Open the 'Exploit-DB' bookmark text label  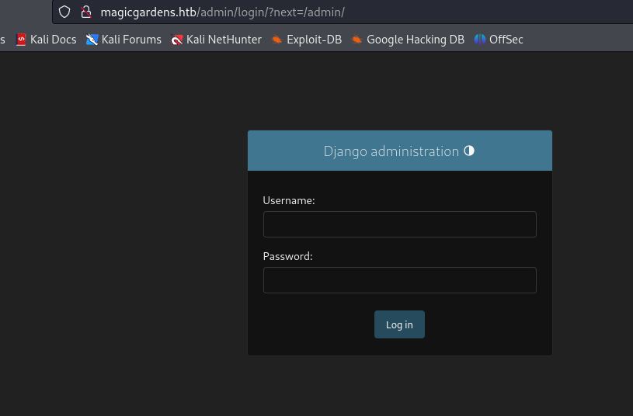tap(314, 39)
